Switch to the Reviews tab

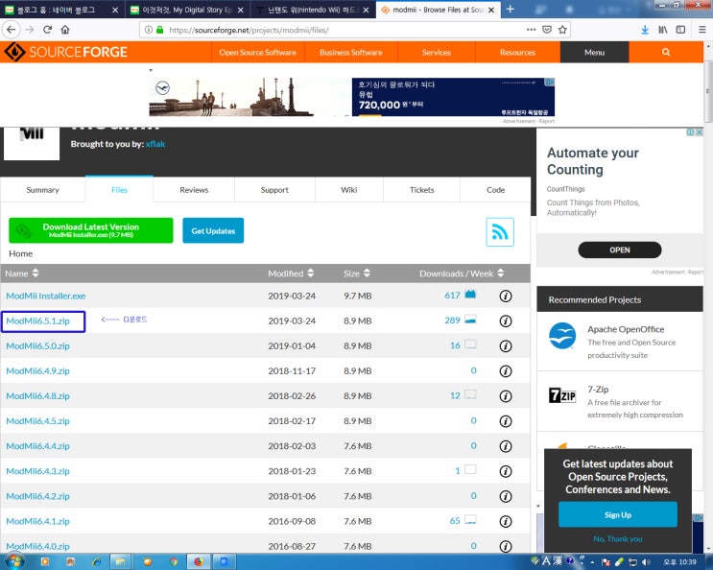tap(194, 190)
